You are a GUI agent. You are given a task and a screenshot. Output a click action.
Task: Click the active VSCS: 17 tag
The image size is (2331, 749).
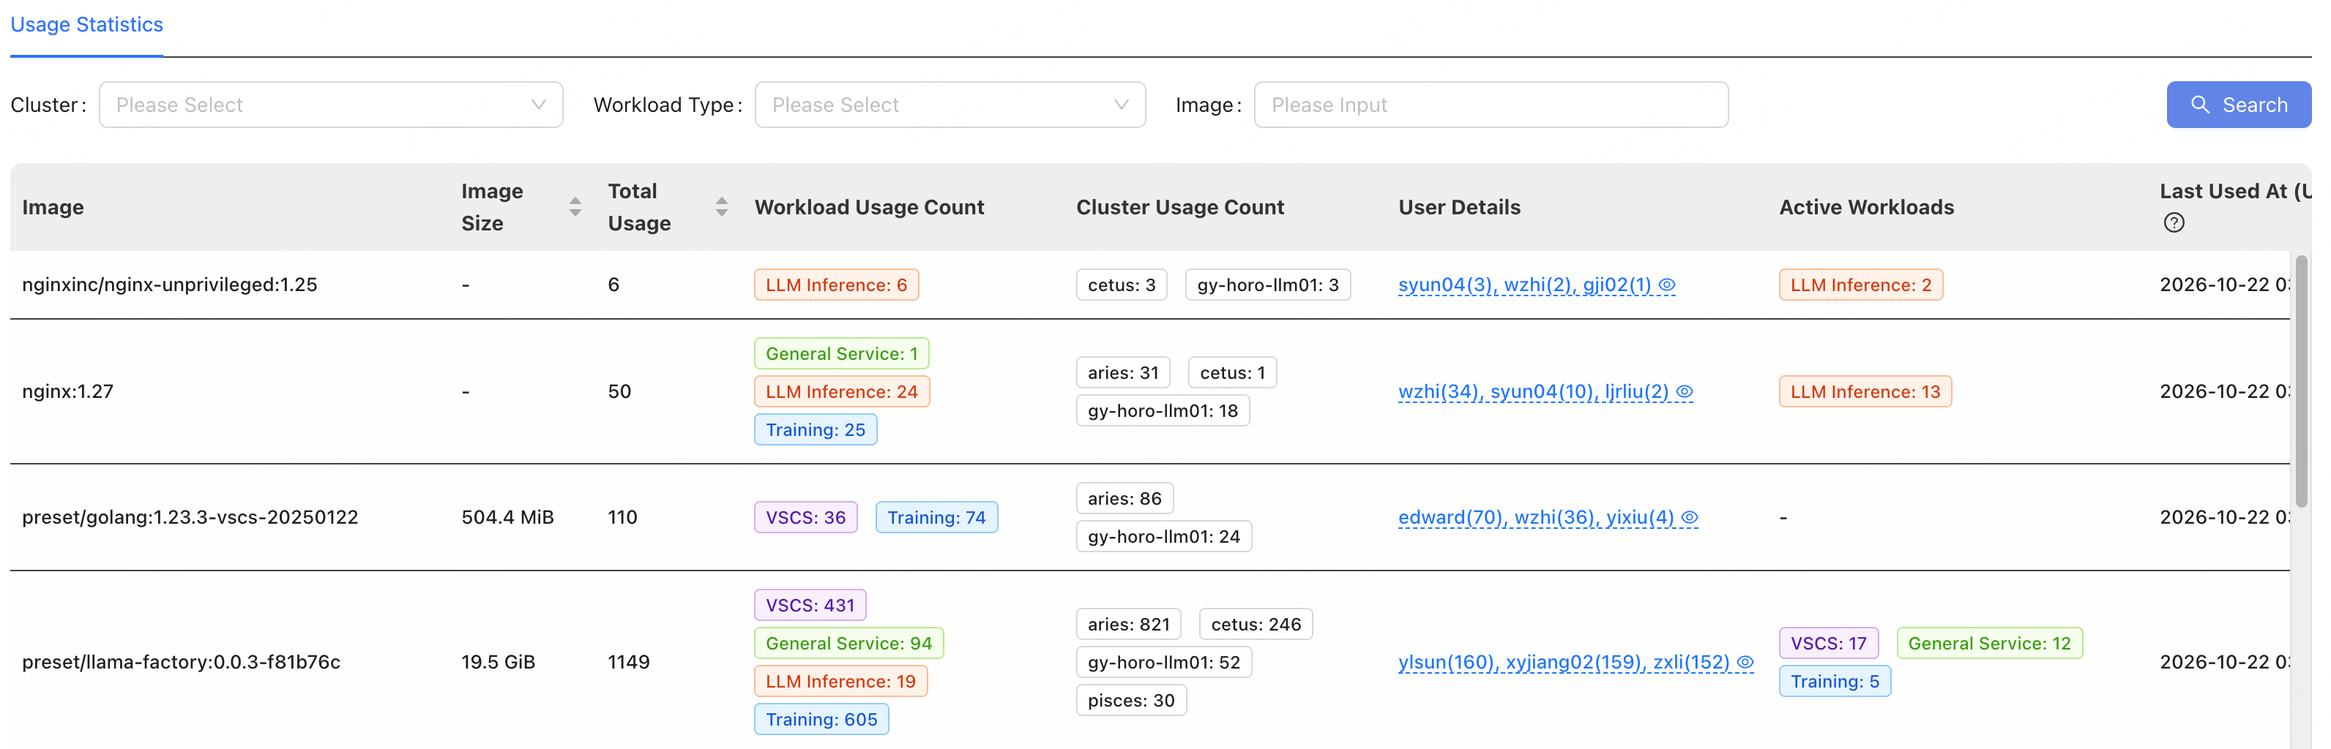1829,643
